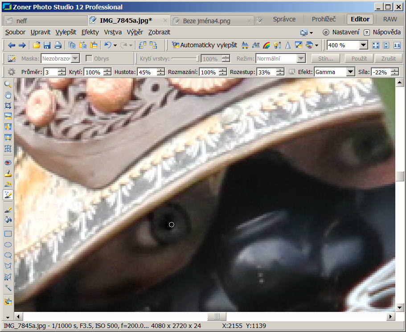406x332 pixels.
Task: Open the Vylepšit menu
Action: [x=66, y=32]
